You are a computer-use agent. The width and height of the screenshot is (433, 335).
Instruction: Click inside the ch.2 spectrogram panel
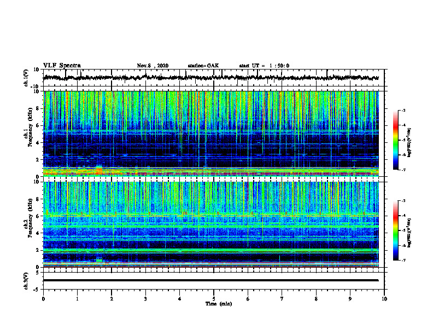coord(210,224)
